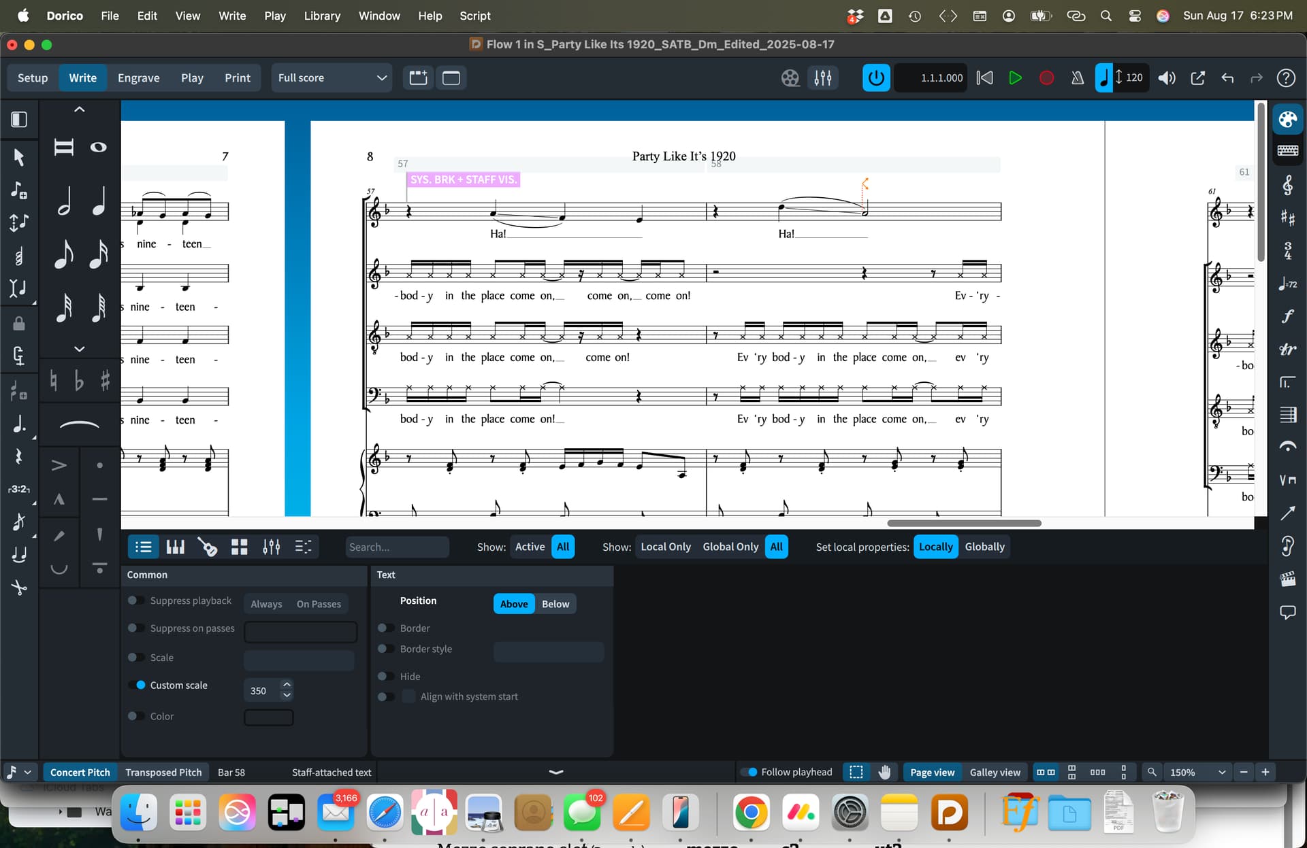Screen dimensions: 1307x848
Task: Open ornaments trill panel
Action: click(x=1287, y=349)
